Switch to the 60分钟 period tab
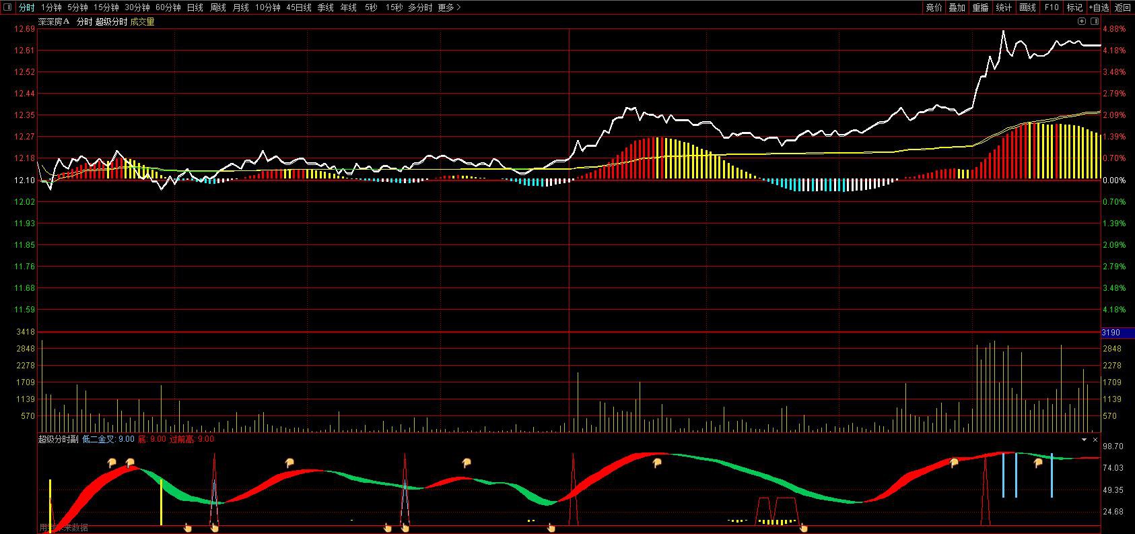The width and height of the screenshot is (1135, 534). (168, 7)
